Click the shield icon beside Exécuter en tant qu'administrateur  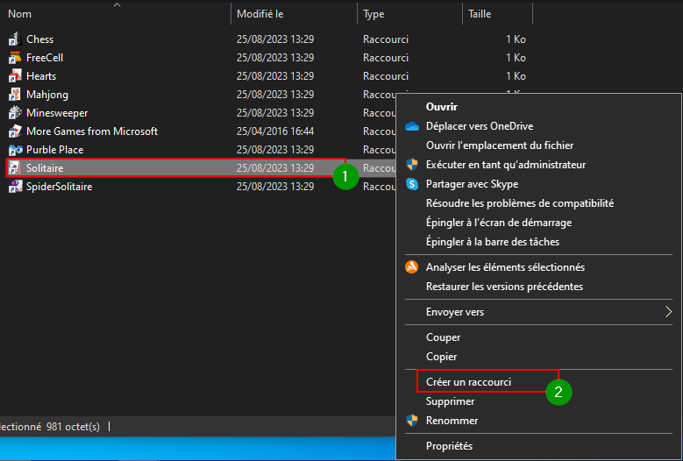point(411,165)
